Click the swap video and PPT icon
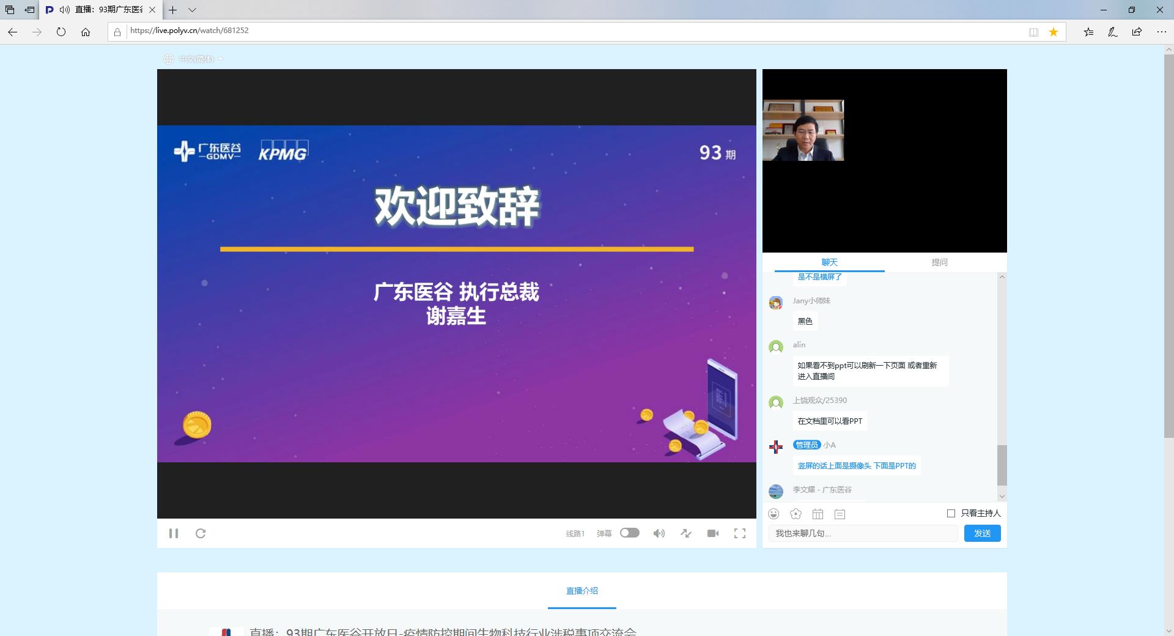This screenshot has width=1174, height=636. [x=686, y=533]
